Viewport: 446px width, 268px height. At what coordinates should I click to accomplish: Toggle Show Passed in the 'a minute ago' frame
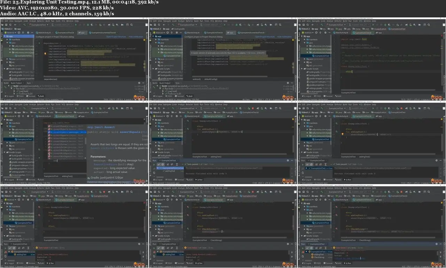pyautogui.click(x=307, y=164)
